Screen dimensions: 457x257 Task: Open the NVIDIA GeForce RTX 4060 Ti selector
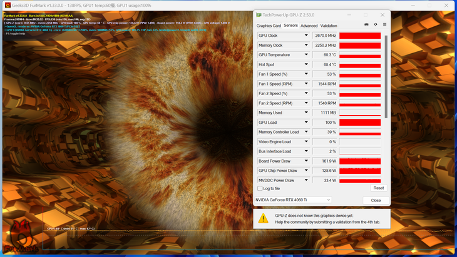pos(293,200)
